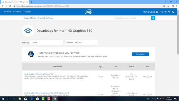The width and height of the screenshot is (179, 101).
Task: Open Mail app from taskbar
Action: click(26, 99)
